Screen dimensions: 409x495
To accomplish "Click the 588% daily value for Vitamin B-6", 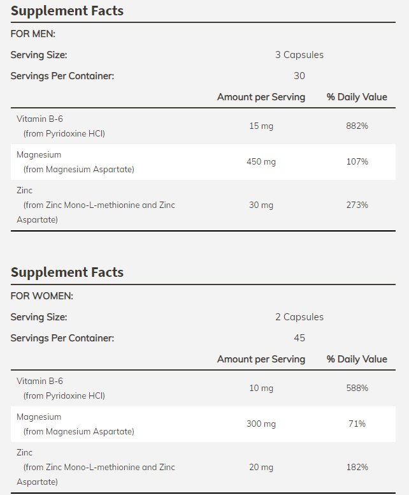I will [357, 388].
